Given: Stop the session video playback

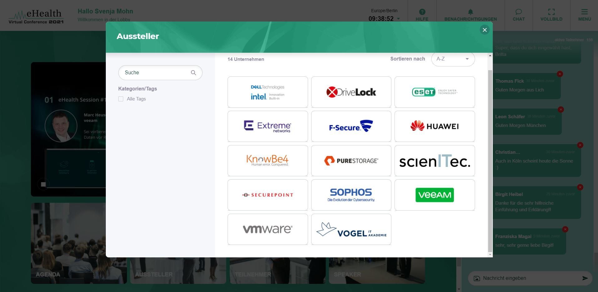Looking at the screenshot, I should point(43,184).
